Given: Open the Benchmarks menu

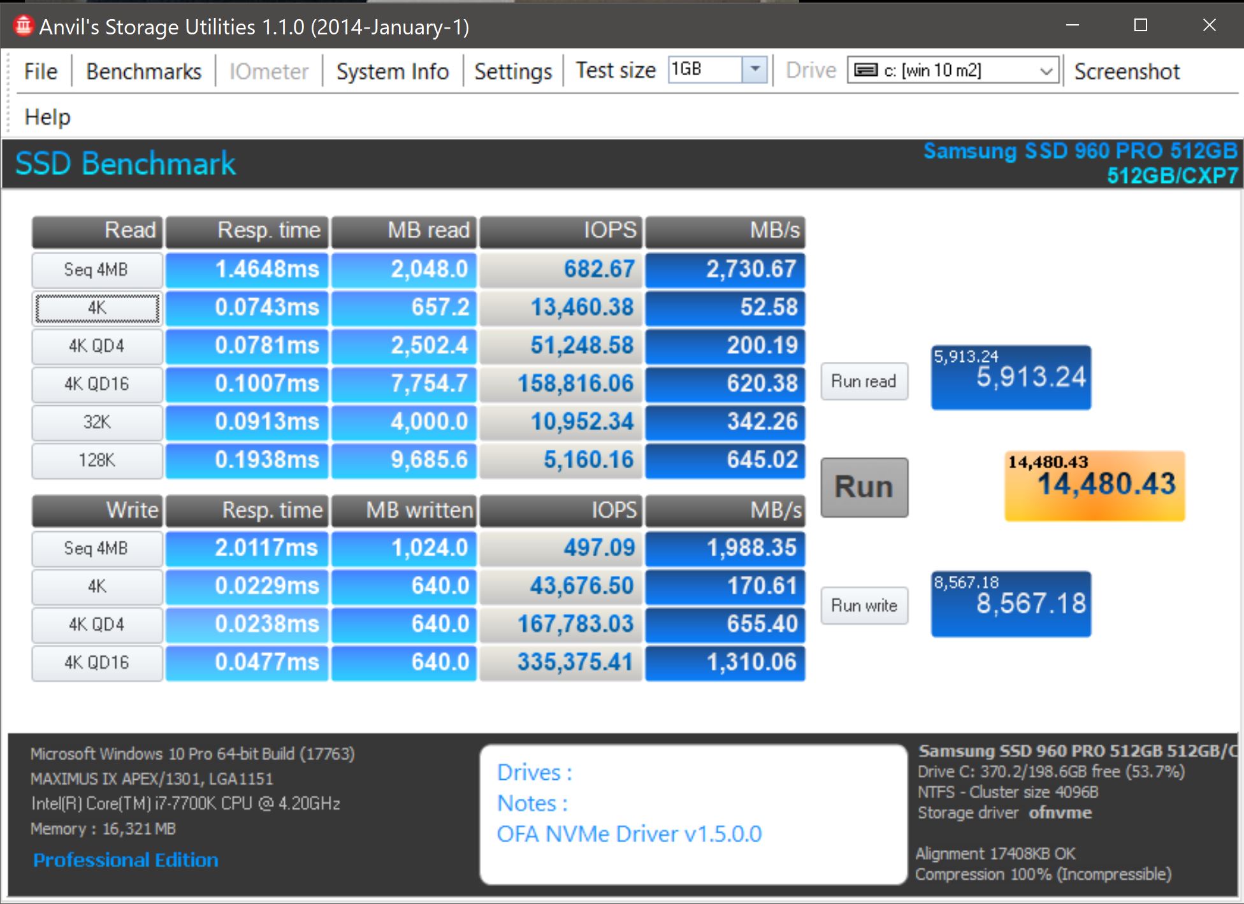Looking at the screenshot, I should [143, 71].
